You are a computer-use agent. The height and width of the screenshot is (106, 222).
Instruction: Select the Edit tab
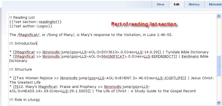click(x=177, y=4)
